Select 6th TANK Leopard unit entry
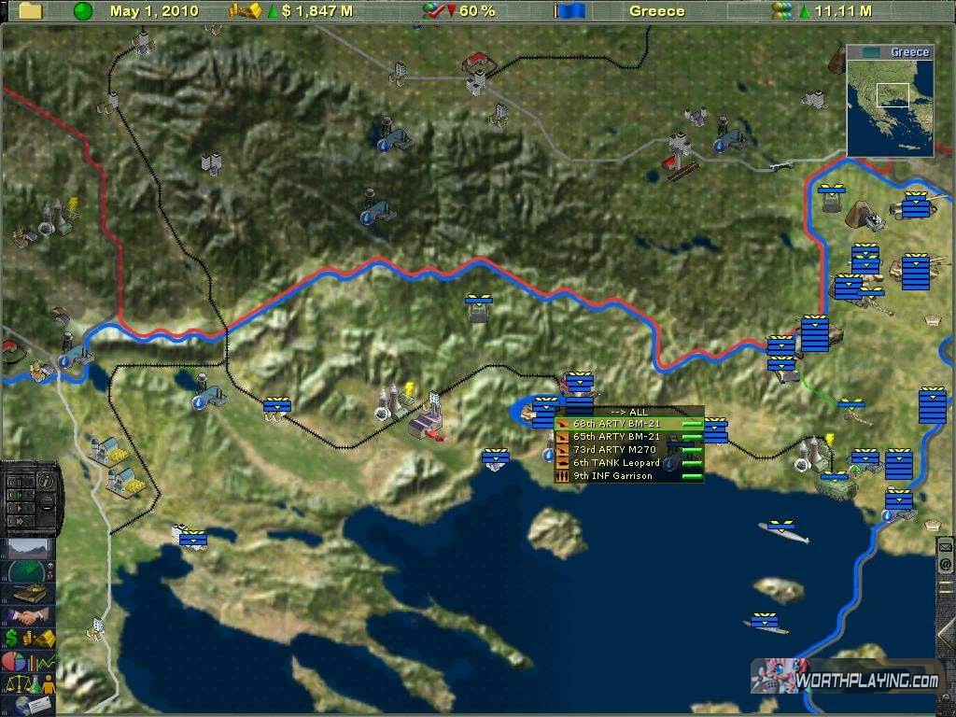956x717 pixels. click(x=616, y=463)
